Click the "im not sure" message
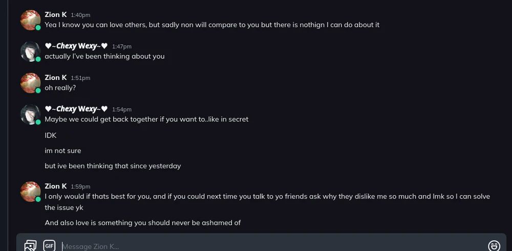The image size is (512, 251). pos(63,151)
